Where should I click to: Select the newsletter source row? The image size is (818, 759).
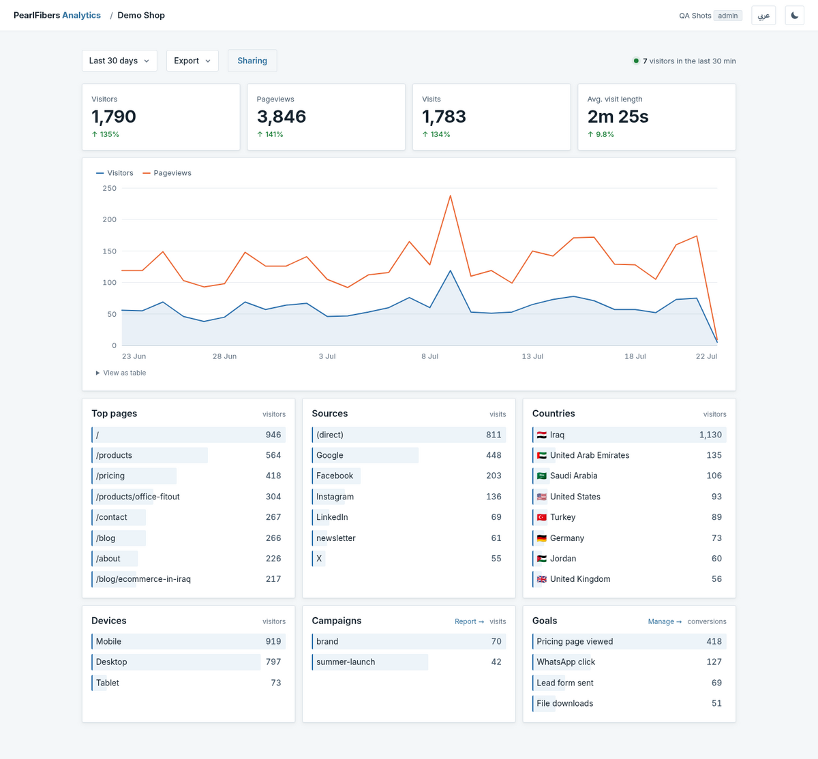point(409,538)
